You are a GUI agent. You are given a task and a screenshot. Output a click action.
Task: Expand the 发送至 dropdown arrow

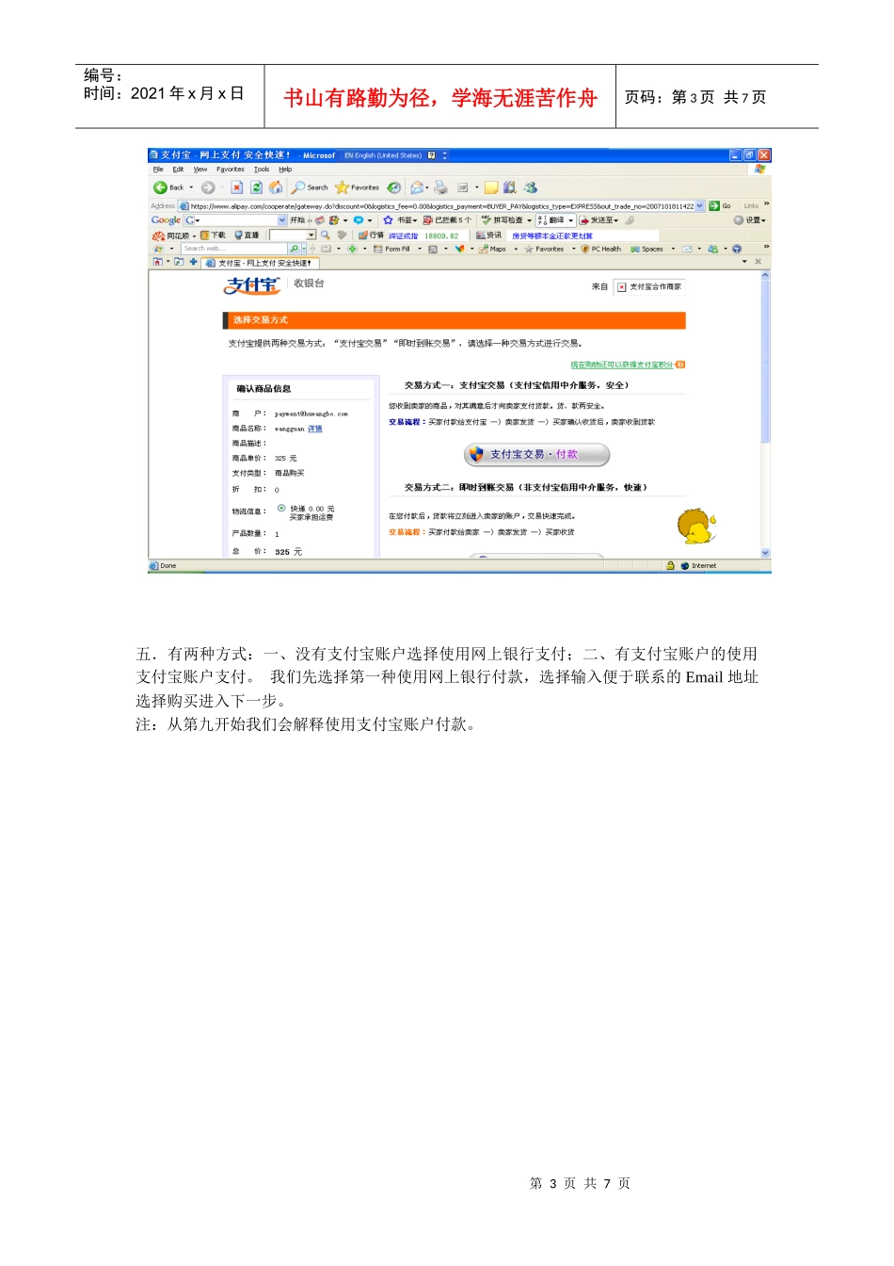[616, 220]
